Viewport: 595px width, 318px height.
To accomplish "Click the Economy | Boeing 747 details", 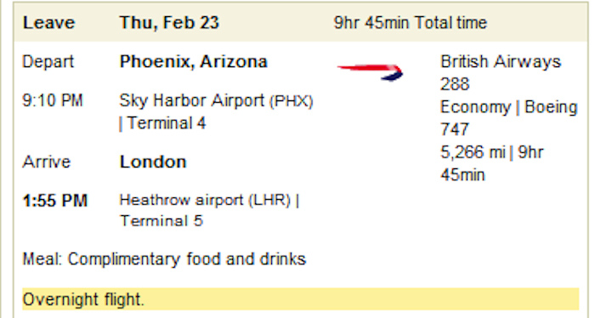I will [509, 118].
